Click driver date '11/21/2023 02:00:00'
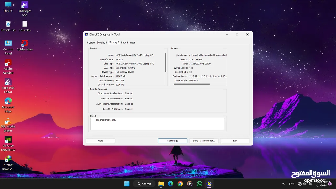336x189 pixels. 200,64
